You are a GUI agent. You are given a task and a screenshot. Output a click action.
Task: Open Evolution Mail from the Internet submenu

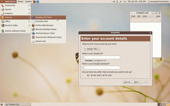(48, 21)
